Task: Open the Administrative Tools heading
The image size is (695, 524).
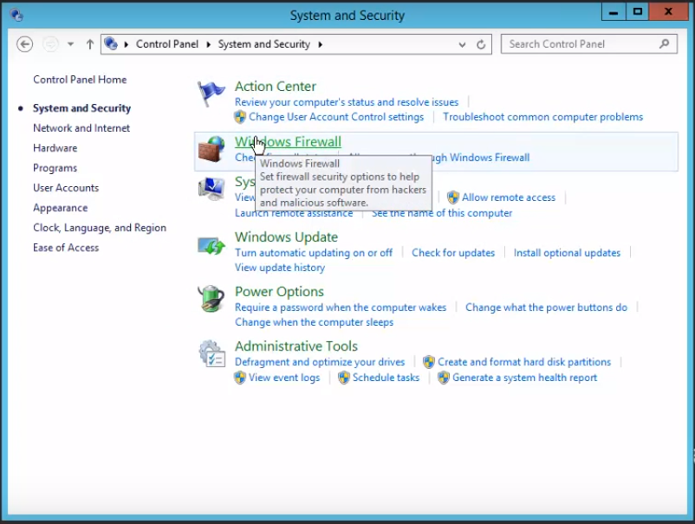Action: point(296,346)
